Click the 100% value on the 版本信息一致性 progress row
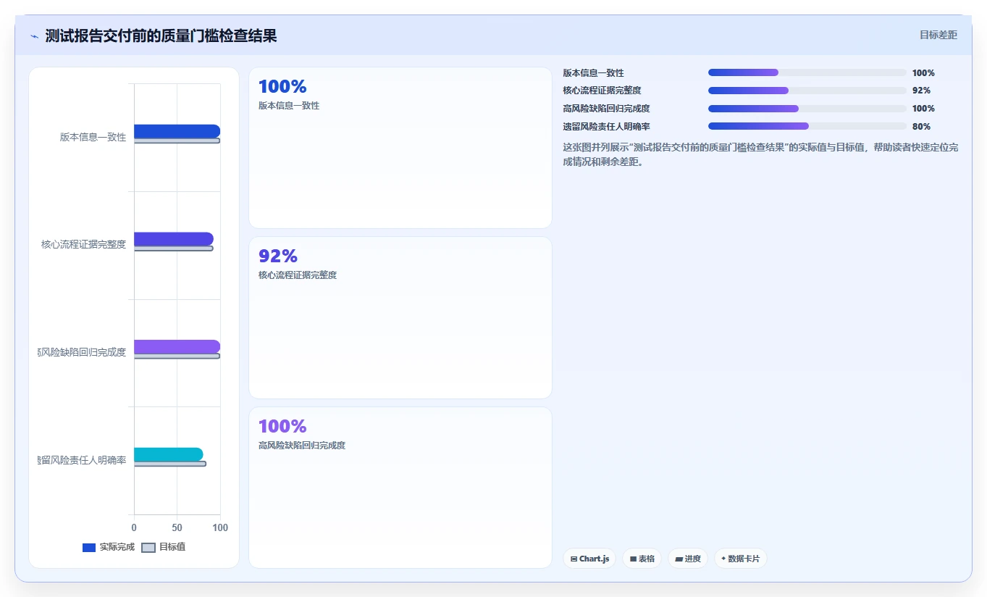 pos(923,72)
